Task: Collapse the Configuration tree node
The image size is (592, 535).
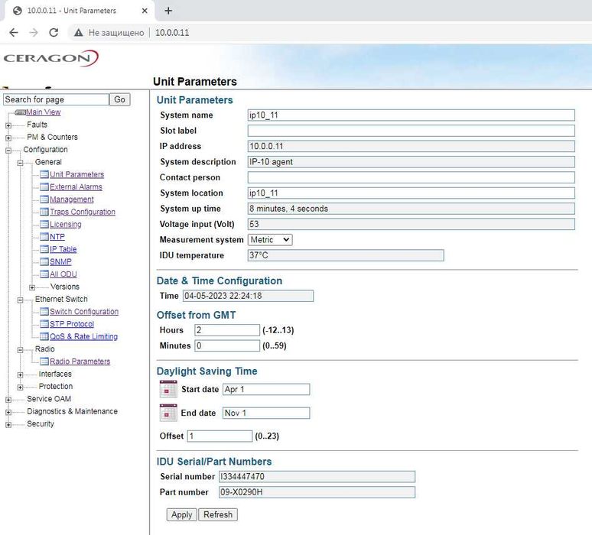Action: [8, 150]
